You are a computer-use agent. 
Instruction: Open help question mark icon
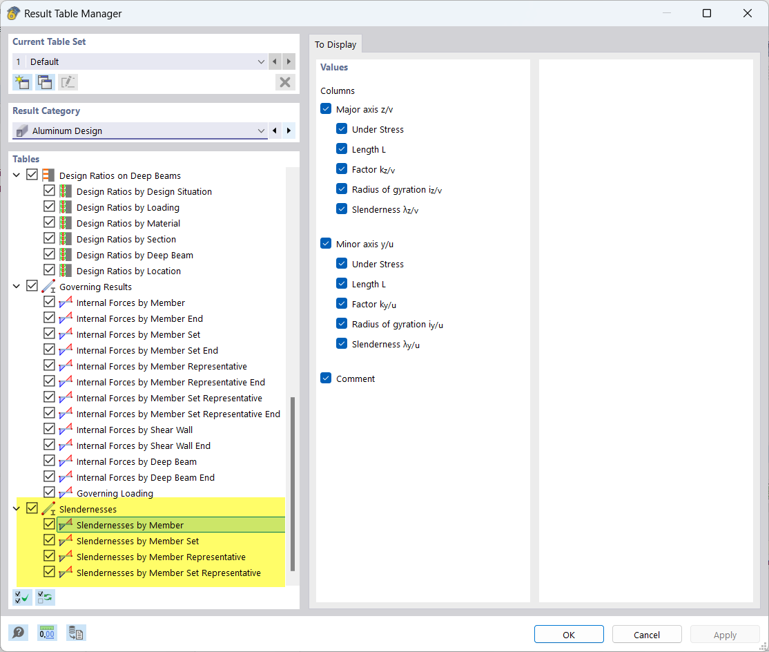[x=18, y=633]
